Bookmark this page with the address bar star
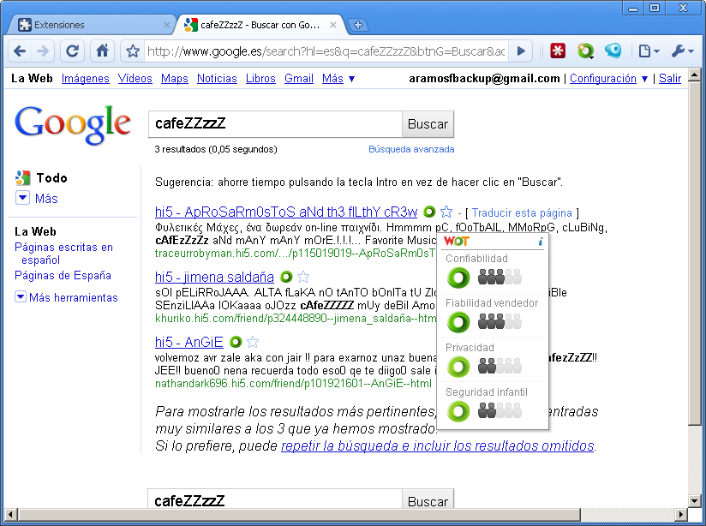 [x=133, y=51]
